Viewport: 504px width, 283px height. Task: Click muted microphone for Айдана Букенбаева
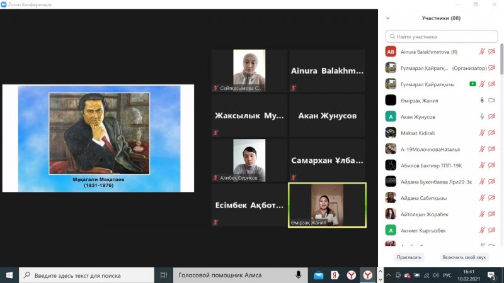(x=482, y=182)
